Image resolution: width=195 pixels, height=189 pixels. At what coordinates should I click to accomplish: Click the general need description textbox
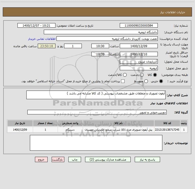click(x=96, y=95)
